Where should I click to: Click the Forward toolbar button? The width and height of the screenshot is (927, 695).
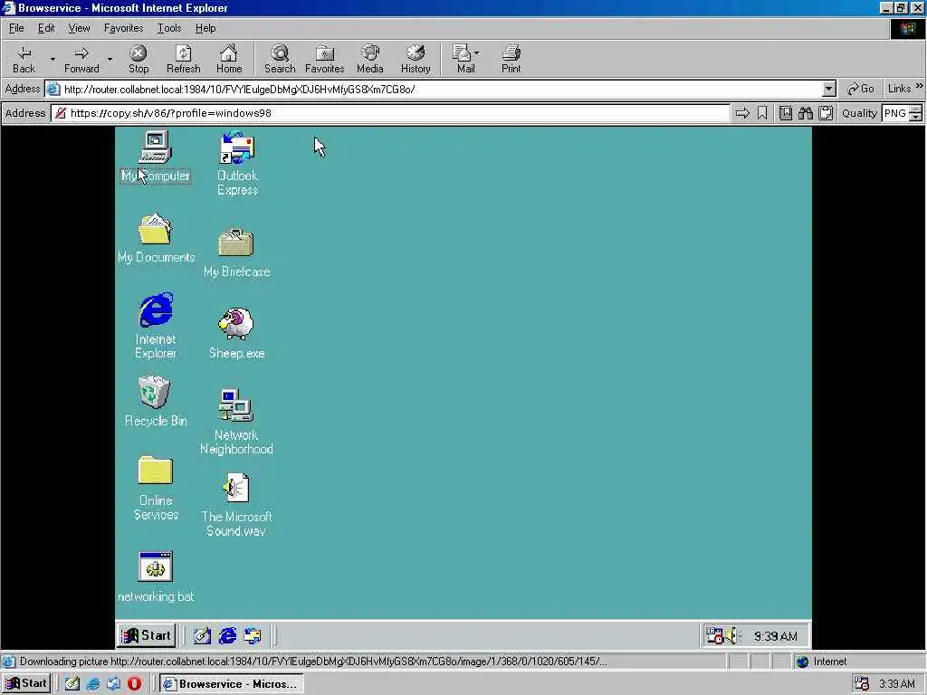coord(81,59)
